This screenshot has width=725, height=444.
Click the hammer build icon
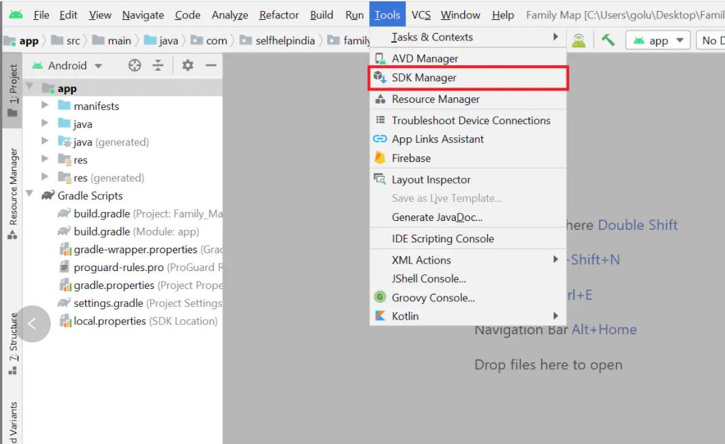point(608,40)
